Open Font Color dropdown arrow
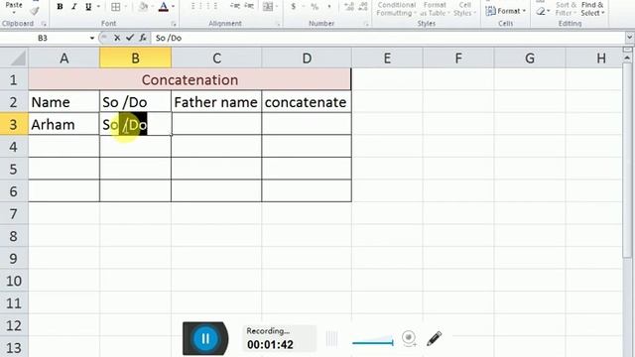Screen dimensions: 635x357 point(174,7)
